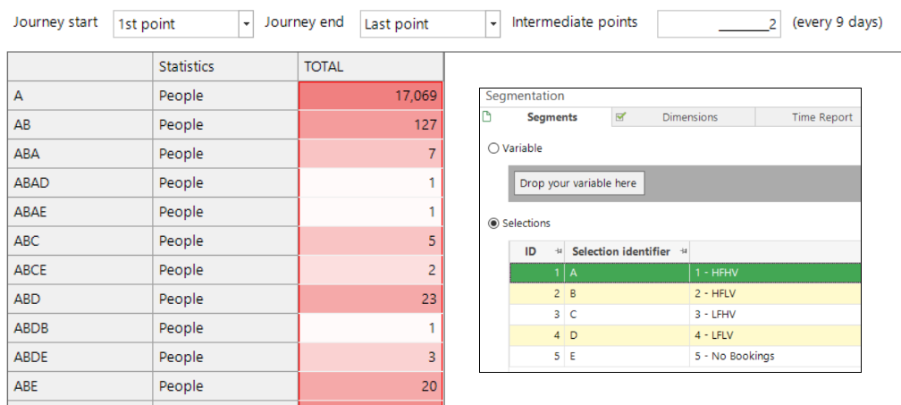Image resolution: width=901 pixels, height=405 pixels.
Task: Click the TOTAL column header
Action: (371, 67)
